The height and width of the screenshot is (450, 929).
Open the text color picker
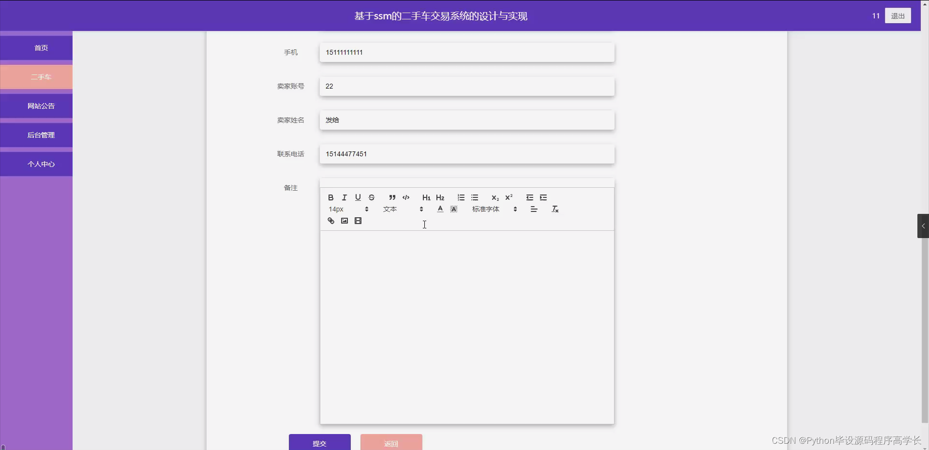(x=440, y=209)
